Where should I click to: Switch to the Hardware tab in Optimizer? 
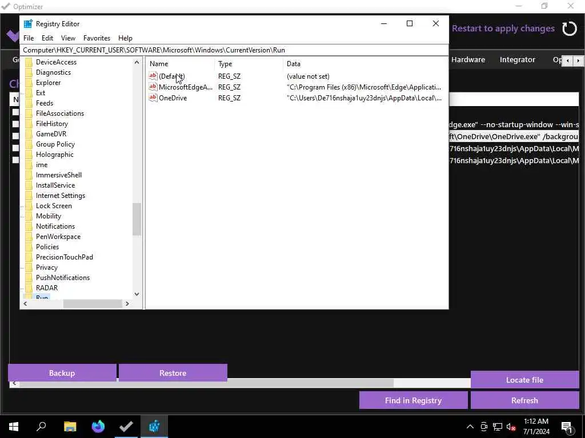(x=468, y=59)
